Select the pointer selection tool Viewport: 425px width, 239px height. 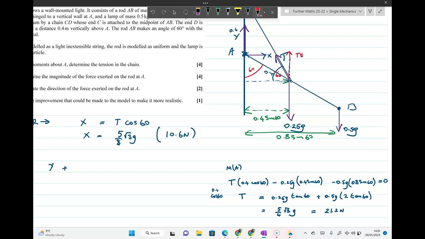click(175, 12)
